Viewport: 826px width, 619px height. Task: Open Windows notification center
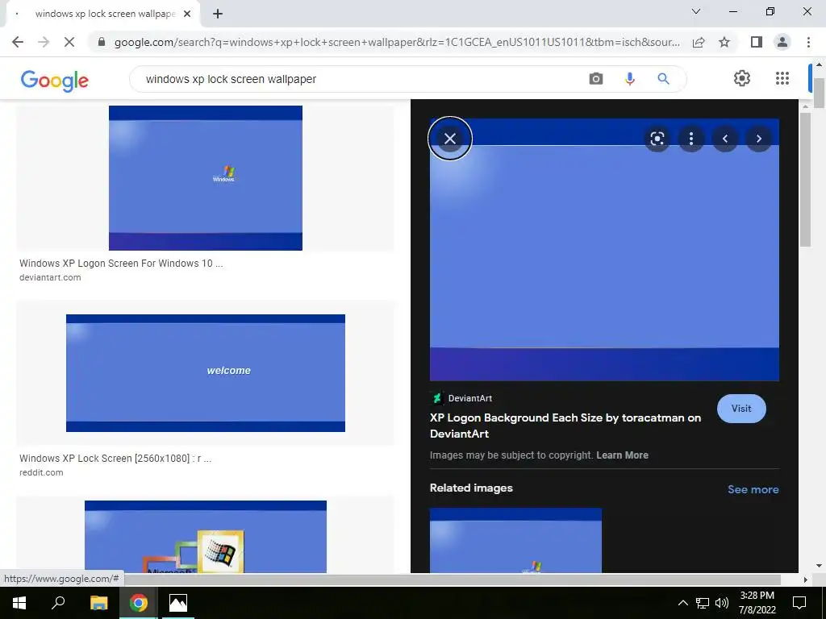coord(799,603)
